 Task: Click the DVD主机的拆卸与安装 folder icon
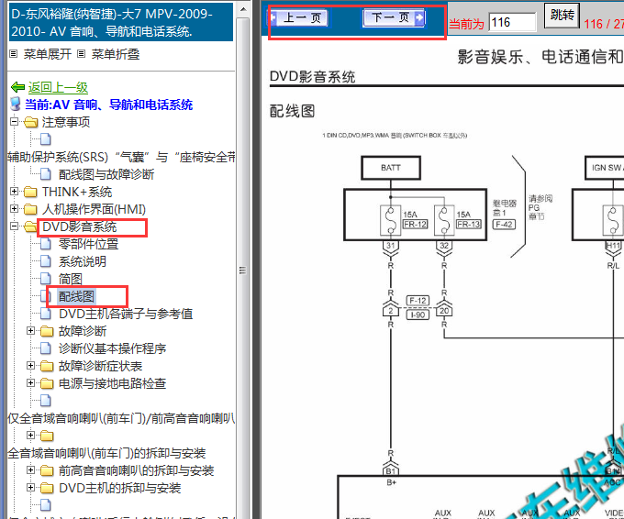(47, 488)
